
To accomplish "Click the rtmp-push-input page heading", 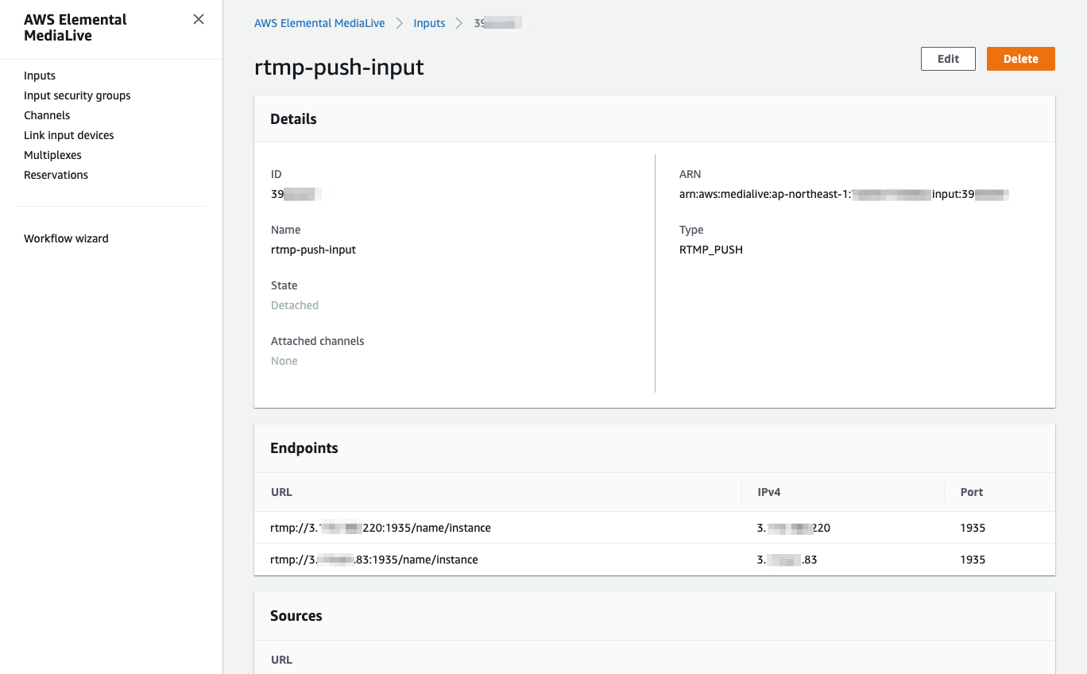I will pos(339,67).
